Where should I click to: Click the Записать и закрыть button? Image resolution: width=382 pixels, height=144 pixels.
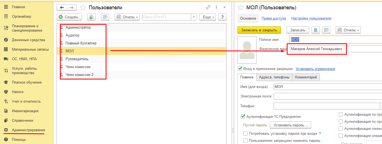pos(259,30)
